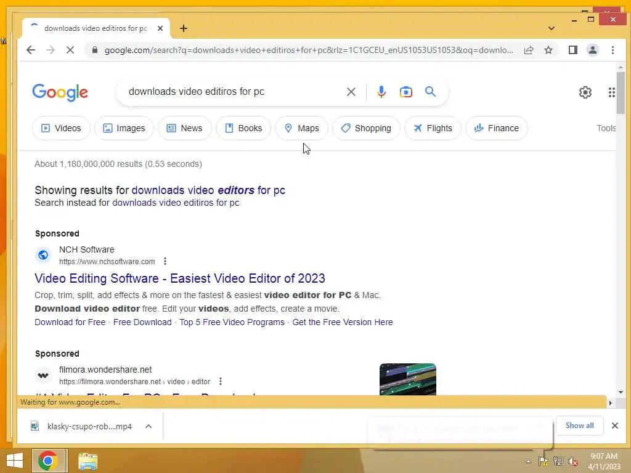Open search Tools options
Viewport: 631px width, 473px height.
[x=606, y=128]
